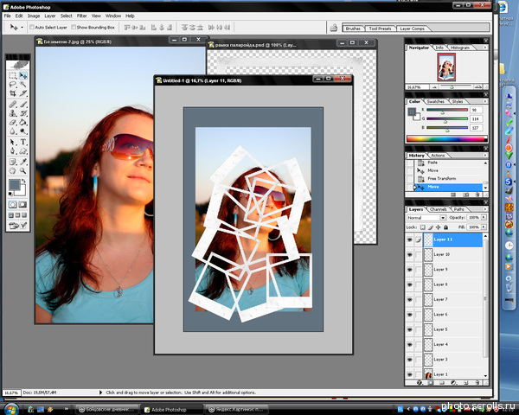Viewport: 519px width, 415px height.
Task: Select Layer 4 in Layers panel
Action: click(x=452, y=344)
